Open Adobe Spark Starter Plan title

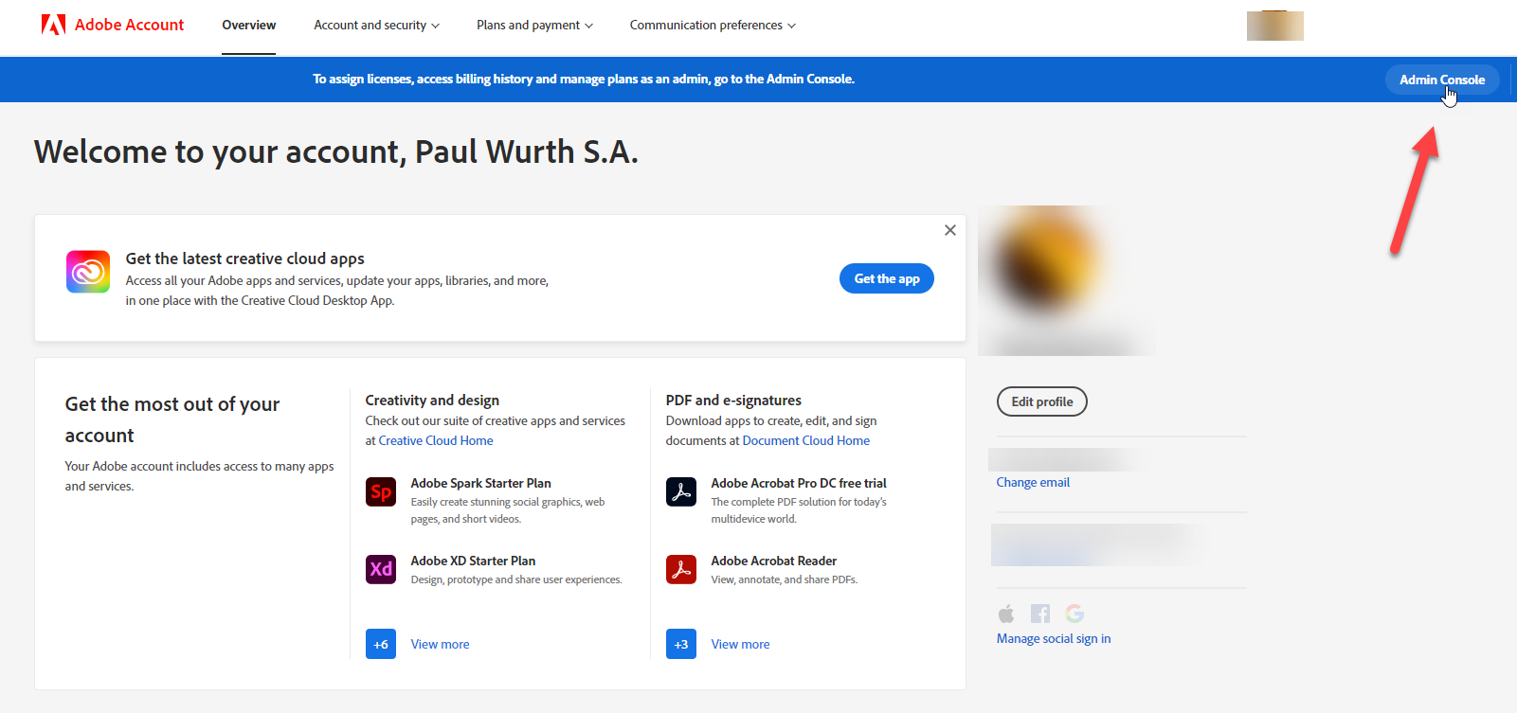[x=480, y=483]
